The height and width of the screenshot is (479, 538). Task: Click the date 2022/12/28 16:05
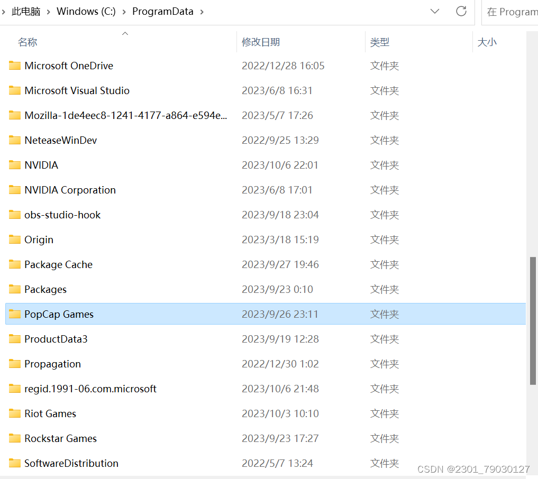283,66
